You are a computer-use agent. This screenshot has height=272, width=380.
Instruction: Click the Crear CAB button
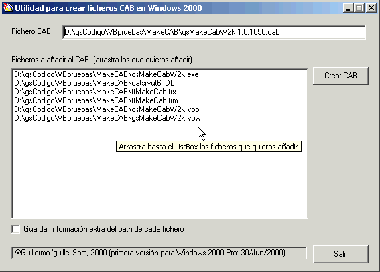click(x=340, y=76)
